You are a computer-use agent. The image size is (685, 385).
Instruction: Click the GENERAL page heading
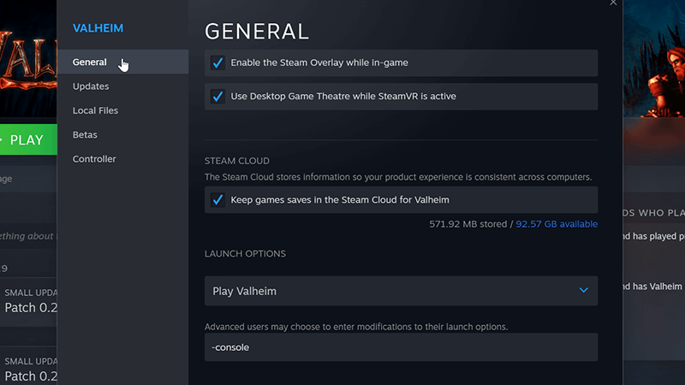(x=257, y=32)
